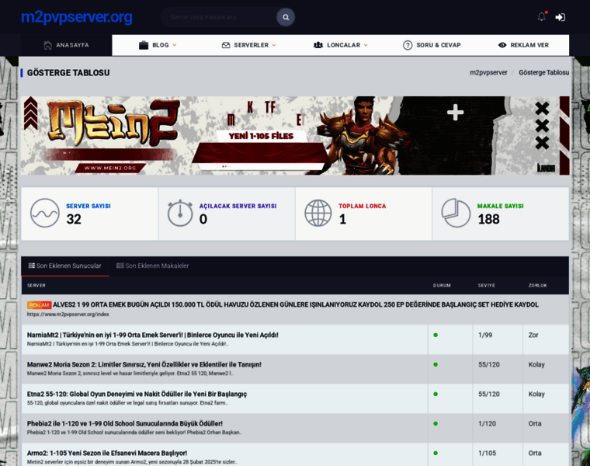This screenshot has width=590, height=466.
Task: Open the NarniaMt2 server listing
Action: pyautogui.click(x=152, y=335)
